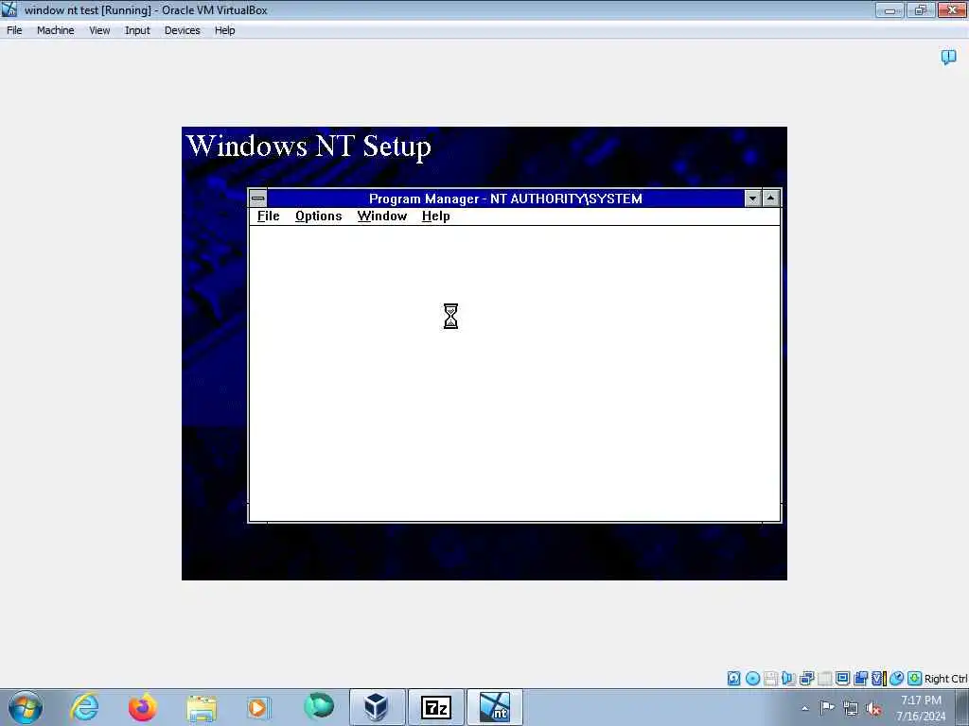Open Windows Media Player taskbar icon
This screenshot has height=726, width=969.
[257, 707]
